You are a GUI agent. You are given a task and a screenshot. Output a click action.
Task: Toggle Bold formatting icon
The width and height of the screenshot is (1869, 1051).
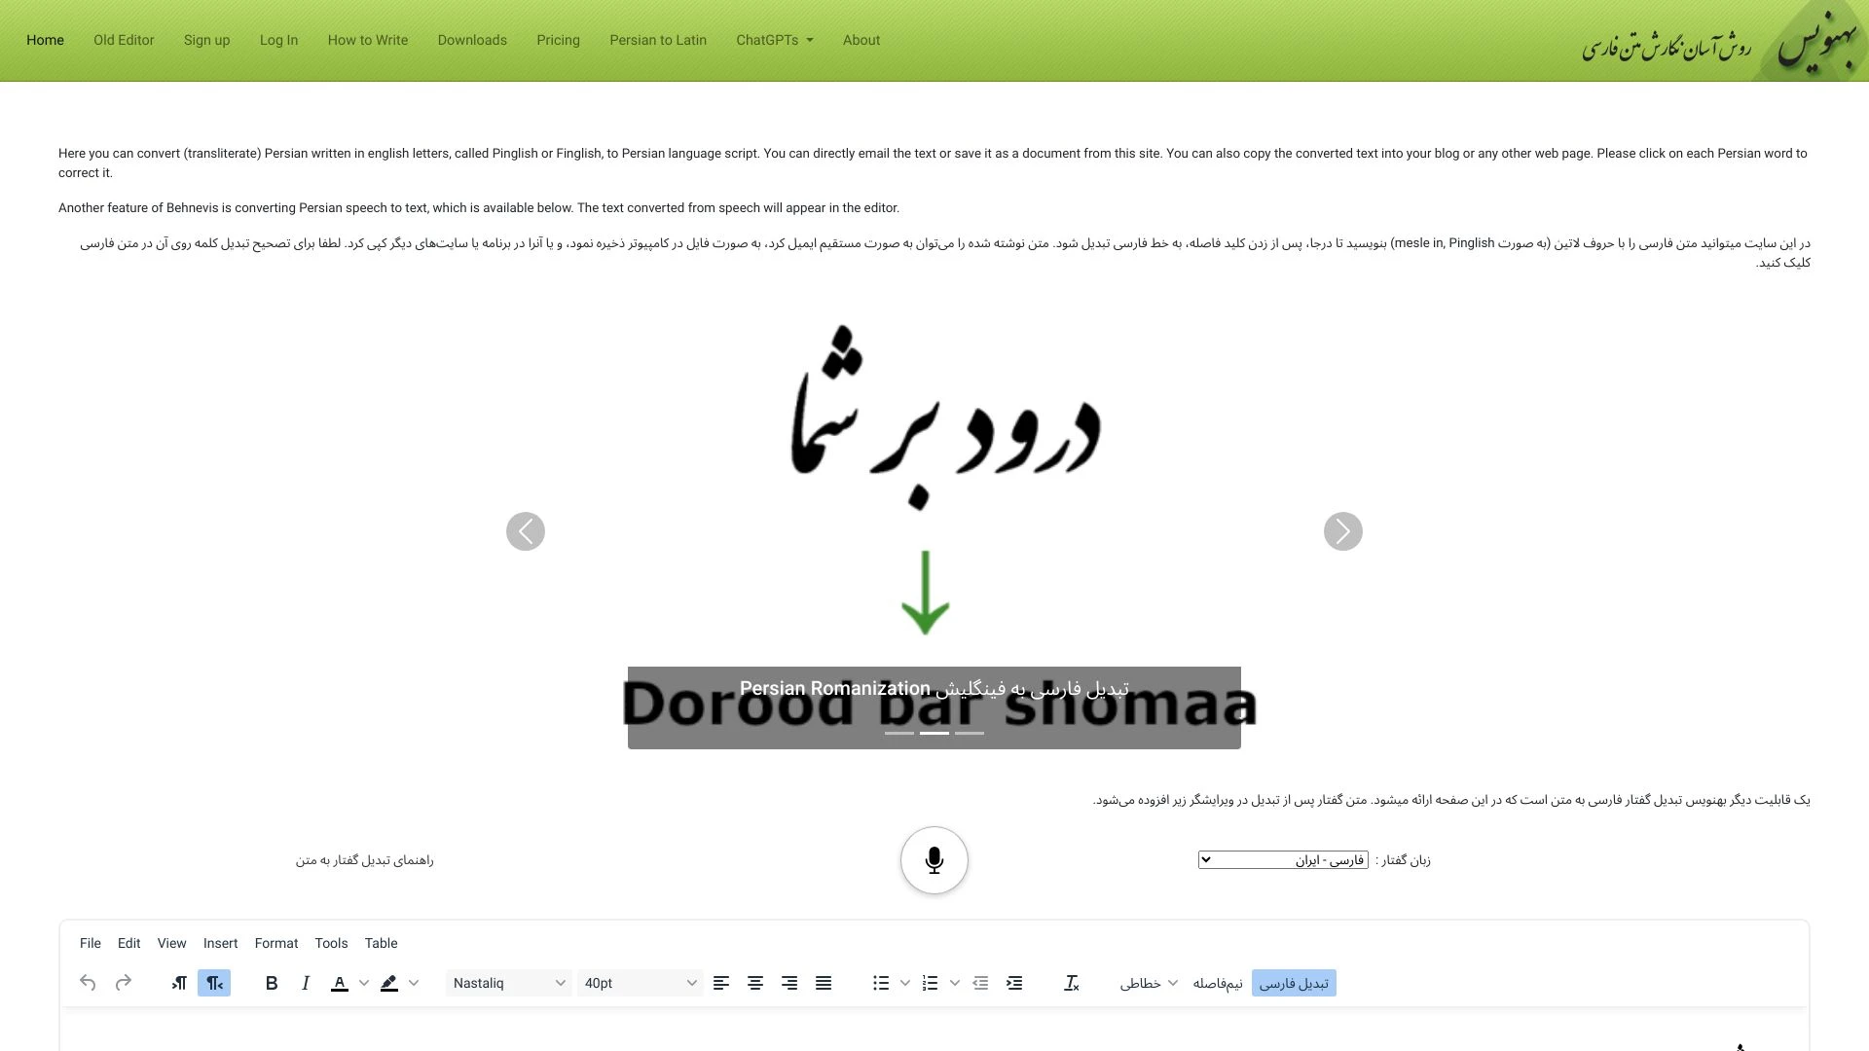271,983
